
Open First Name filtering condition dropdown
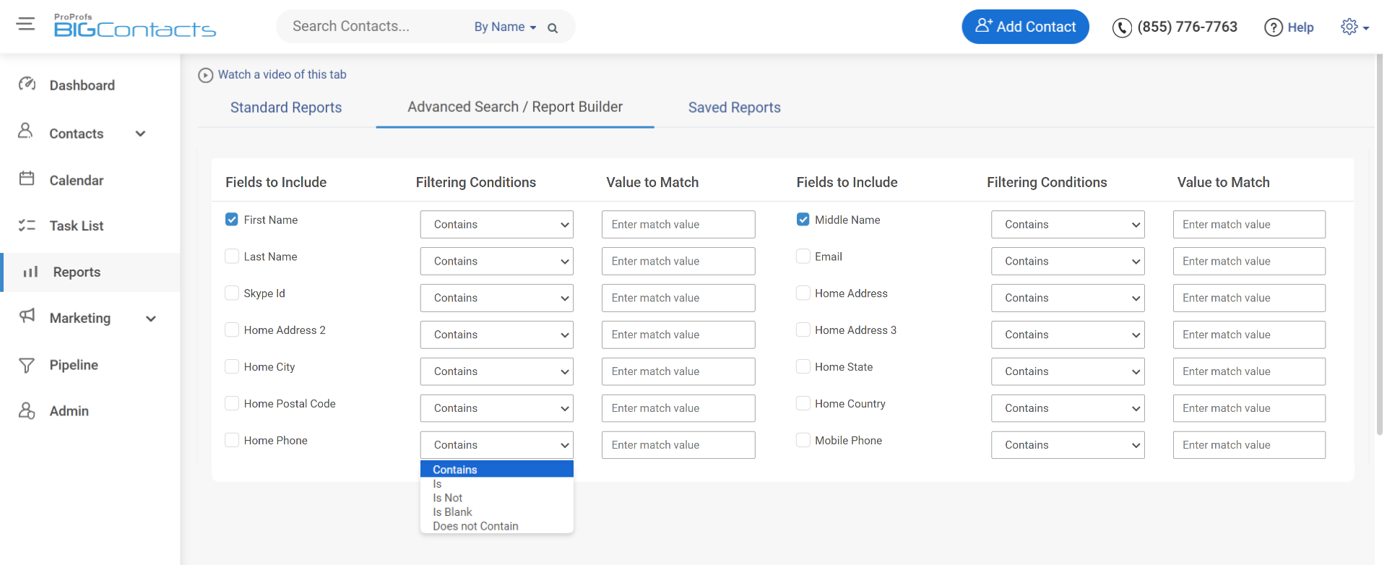point(496,224)
